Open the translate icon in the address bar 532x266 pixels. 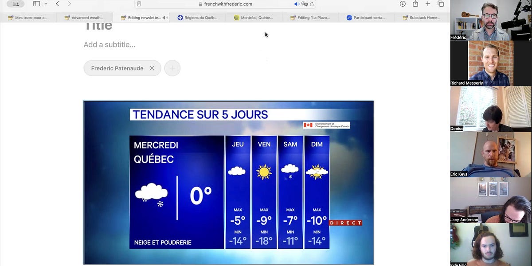304,4
